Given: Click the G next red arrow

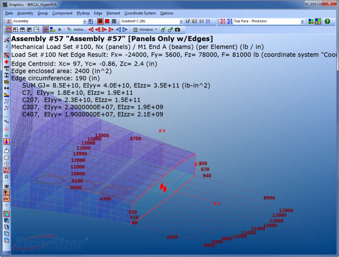Looking at the screenshot, I should click(111, 29).
